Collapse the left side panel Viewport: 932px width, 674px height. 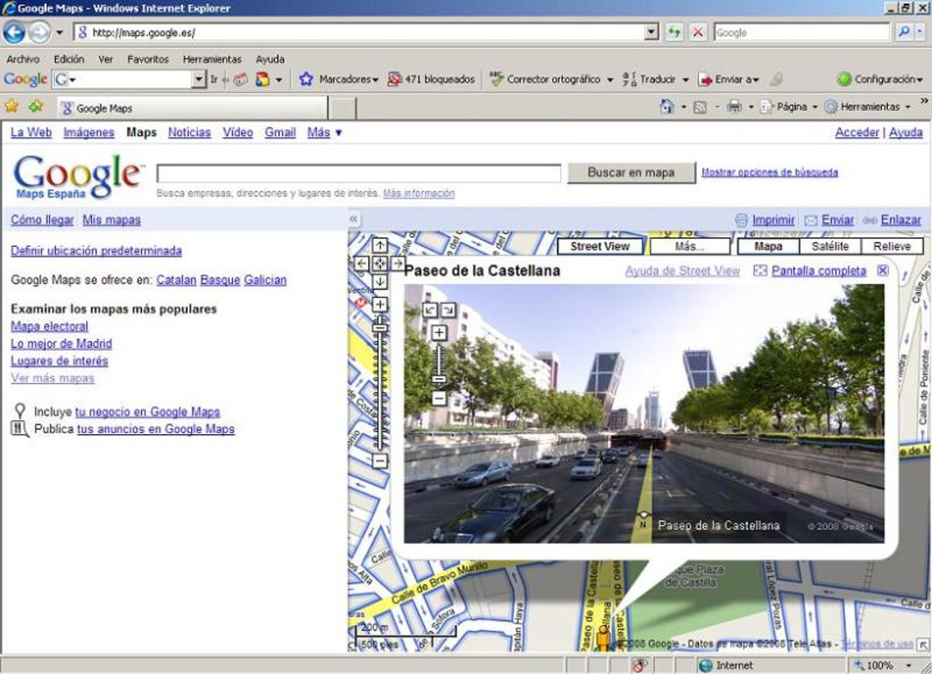pyautogui.click(x=353, y=220)
